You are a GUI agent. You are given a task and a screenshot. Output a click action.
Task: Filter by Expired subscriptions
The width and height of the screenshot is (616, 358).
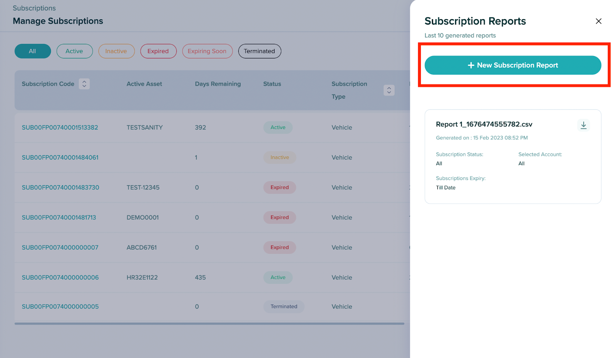click(158, 51)
